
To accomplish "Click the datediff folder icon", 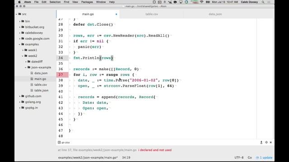I will [x=29, y=62].
